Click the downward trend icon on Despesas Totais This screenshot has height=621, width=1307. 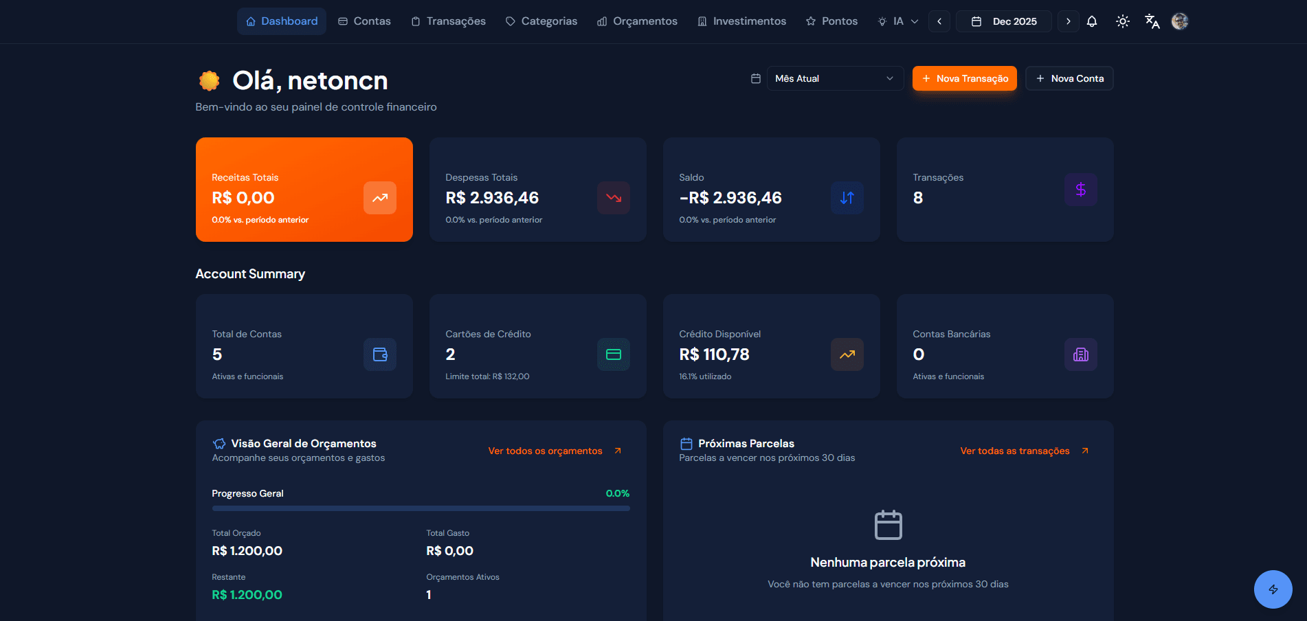point(613,198)
